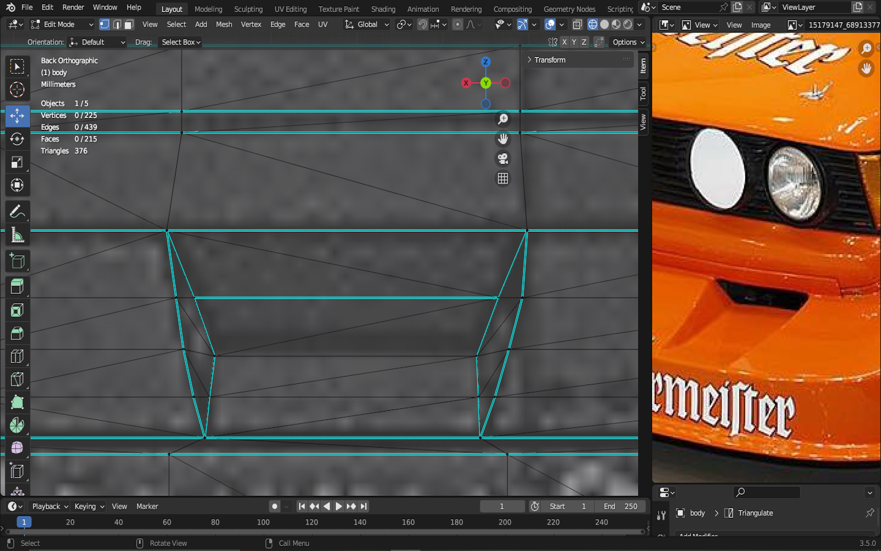Switch perspective/orthographic with the grid gizmo
The height and width of the screenshot is (551, 881).
[503, 178]
